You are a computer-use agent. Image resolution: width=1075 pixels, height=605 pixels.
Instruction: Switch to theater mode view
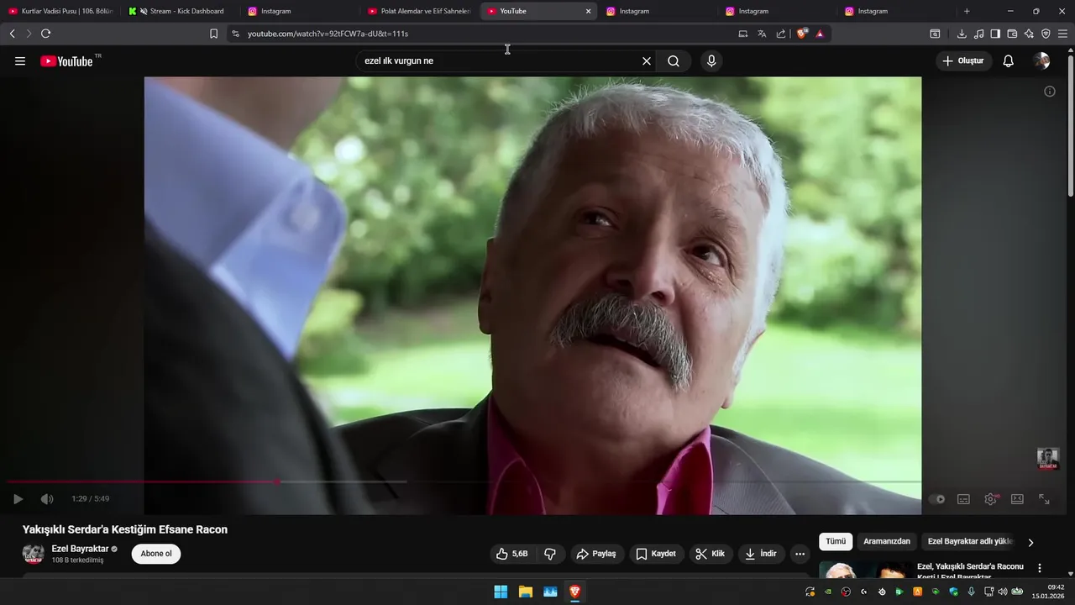(x=1017, y=499)
